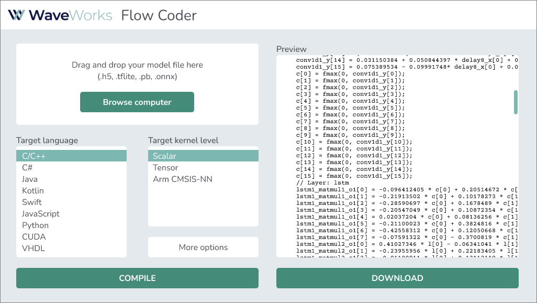
Task: Select C/C++ as target language
Action: [x=71, y=156]
